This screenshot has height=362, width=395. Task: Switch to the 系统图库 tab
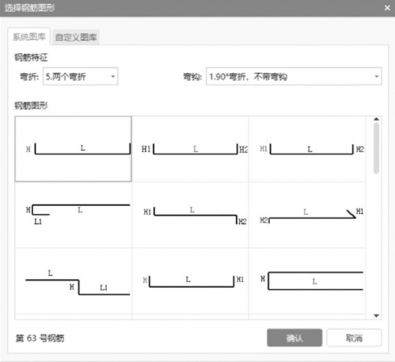point(29,37)
